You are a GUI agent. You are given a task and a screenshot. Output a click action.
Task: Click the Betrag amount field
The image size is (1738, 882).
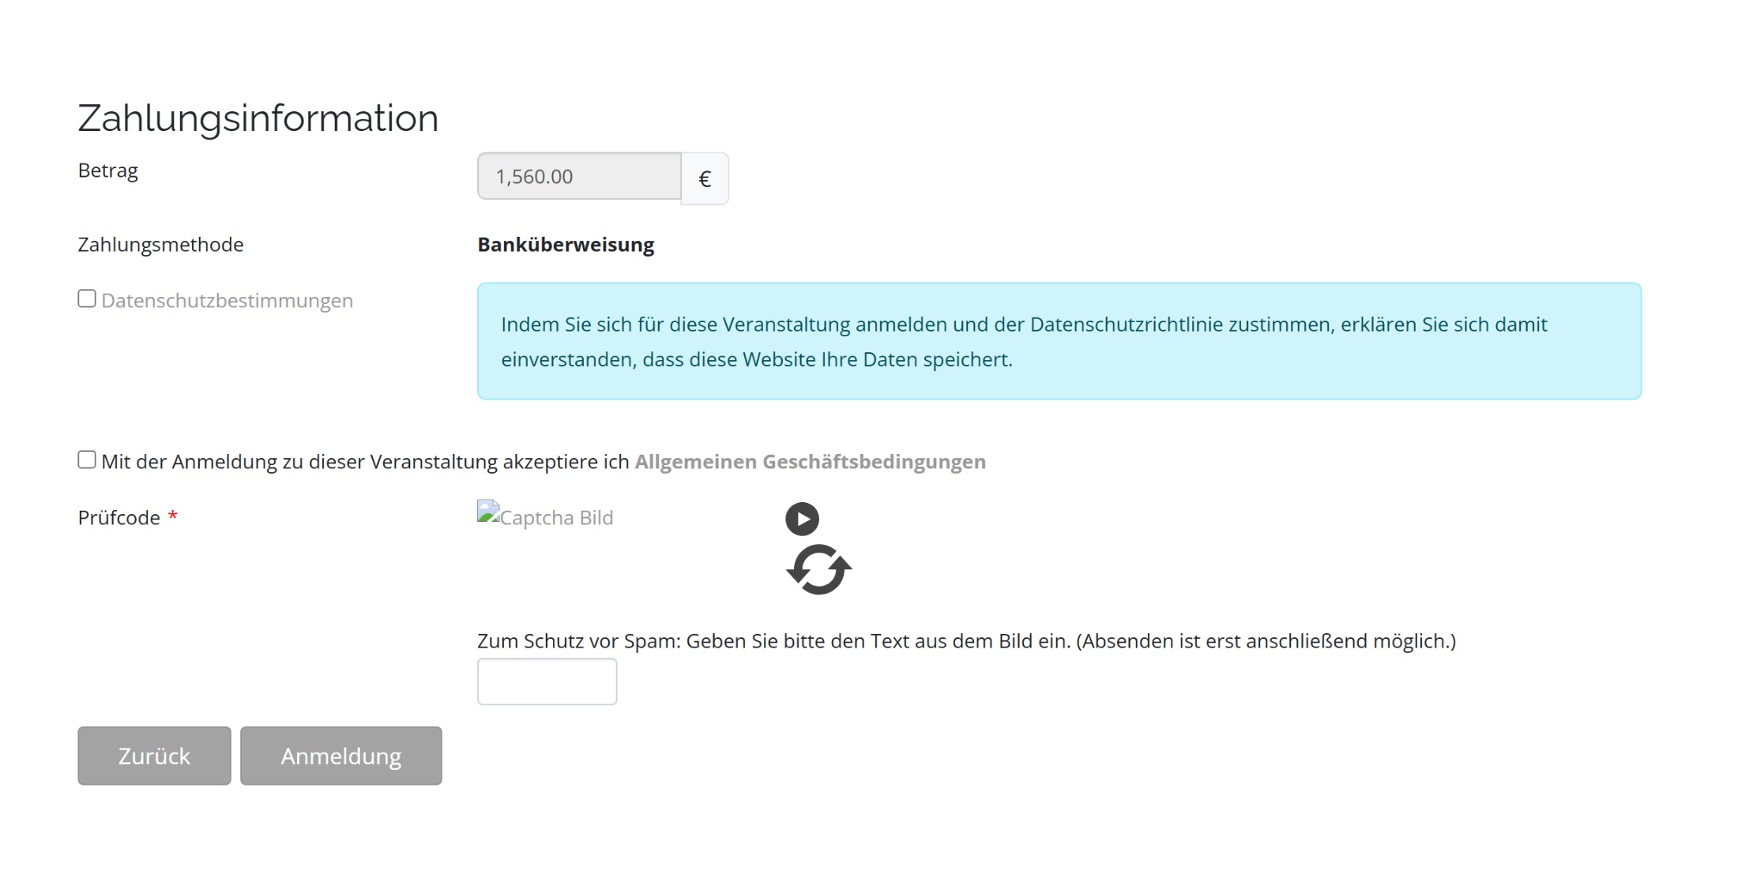pyautogui.click(x=579, y=176)
